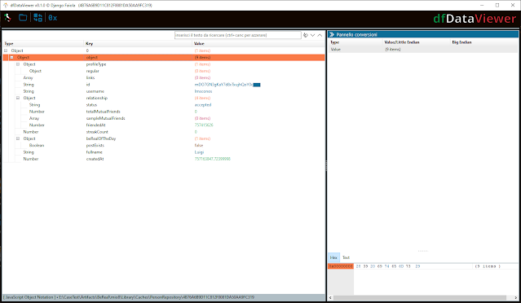The width and height of the screenshot is (521, 303).
Task: Click the createdAt value 757163847.72399998
Action: point(212,159)
